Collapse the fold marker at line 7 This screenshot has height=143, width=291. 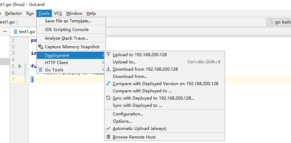[28, 80]
